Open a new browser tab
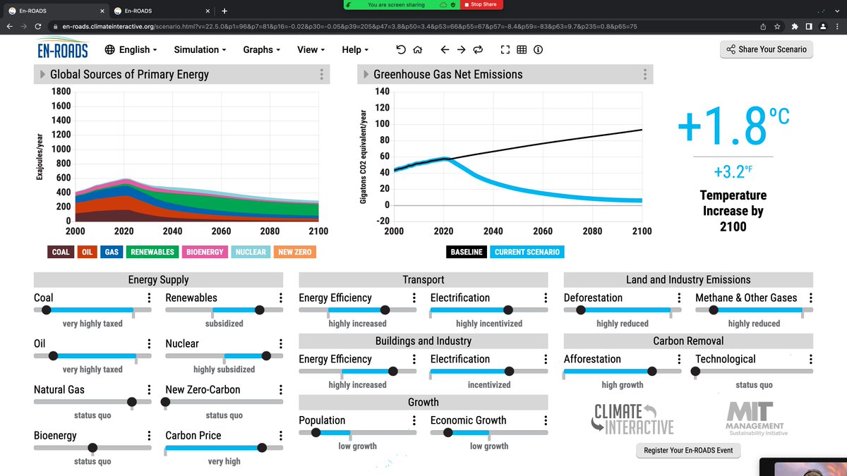This screenshot has height=476, width=847. pyautogui.click(x=224, y=11)
